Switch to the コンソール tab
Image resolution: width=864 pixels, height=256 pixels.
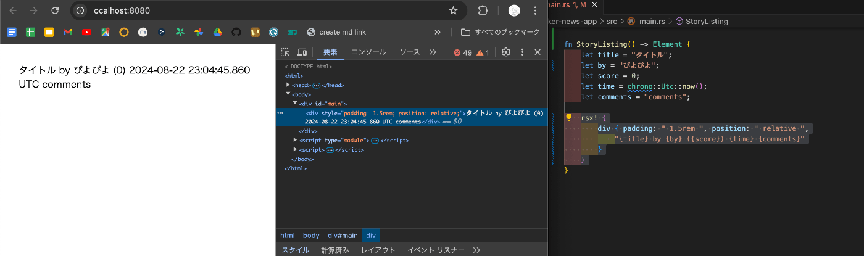pyautogui.click(x=368, y=52)
